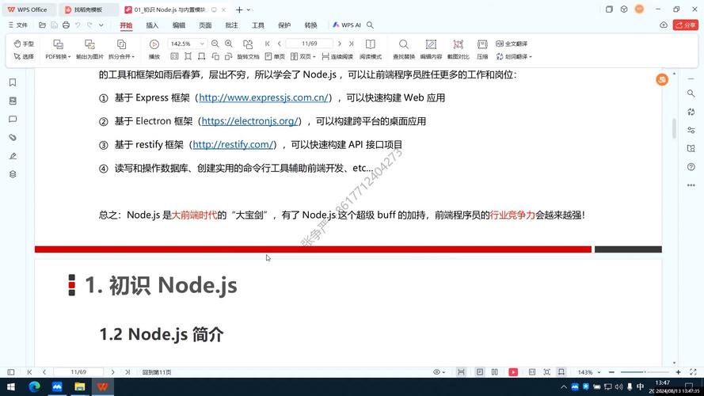This screenshot has height=396, width=704.
Task: Enable 单页 single page view
Action: tap(275, 56)
